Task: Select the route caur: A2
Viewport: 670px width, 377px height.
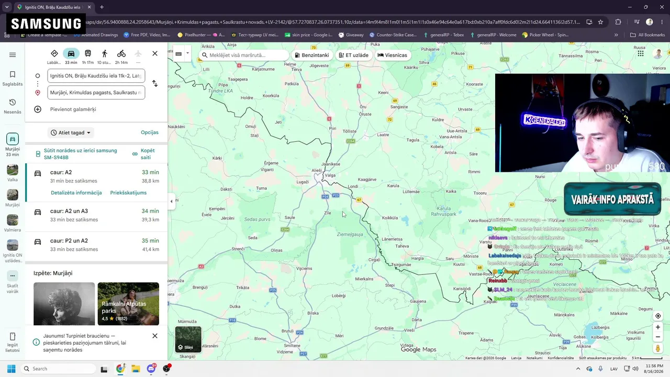Action: (96, 176)
